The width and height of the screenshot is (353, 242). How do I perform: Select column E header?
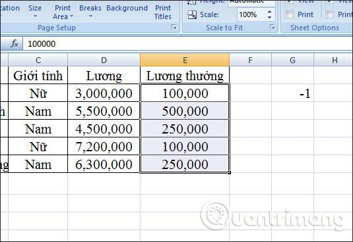185,60
